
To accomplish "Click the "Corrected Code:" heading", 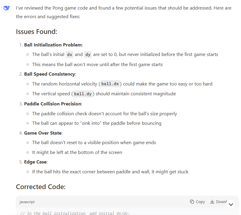I will coord(41,187).
